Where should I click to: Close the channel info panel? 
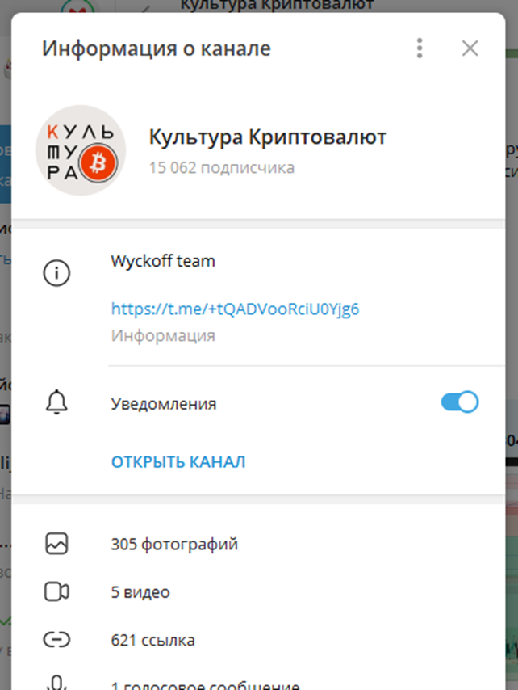click(x=470, y=48)
